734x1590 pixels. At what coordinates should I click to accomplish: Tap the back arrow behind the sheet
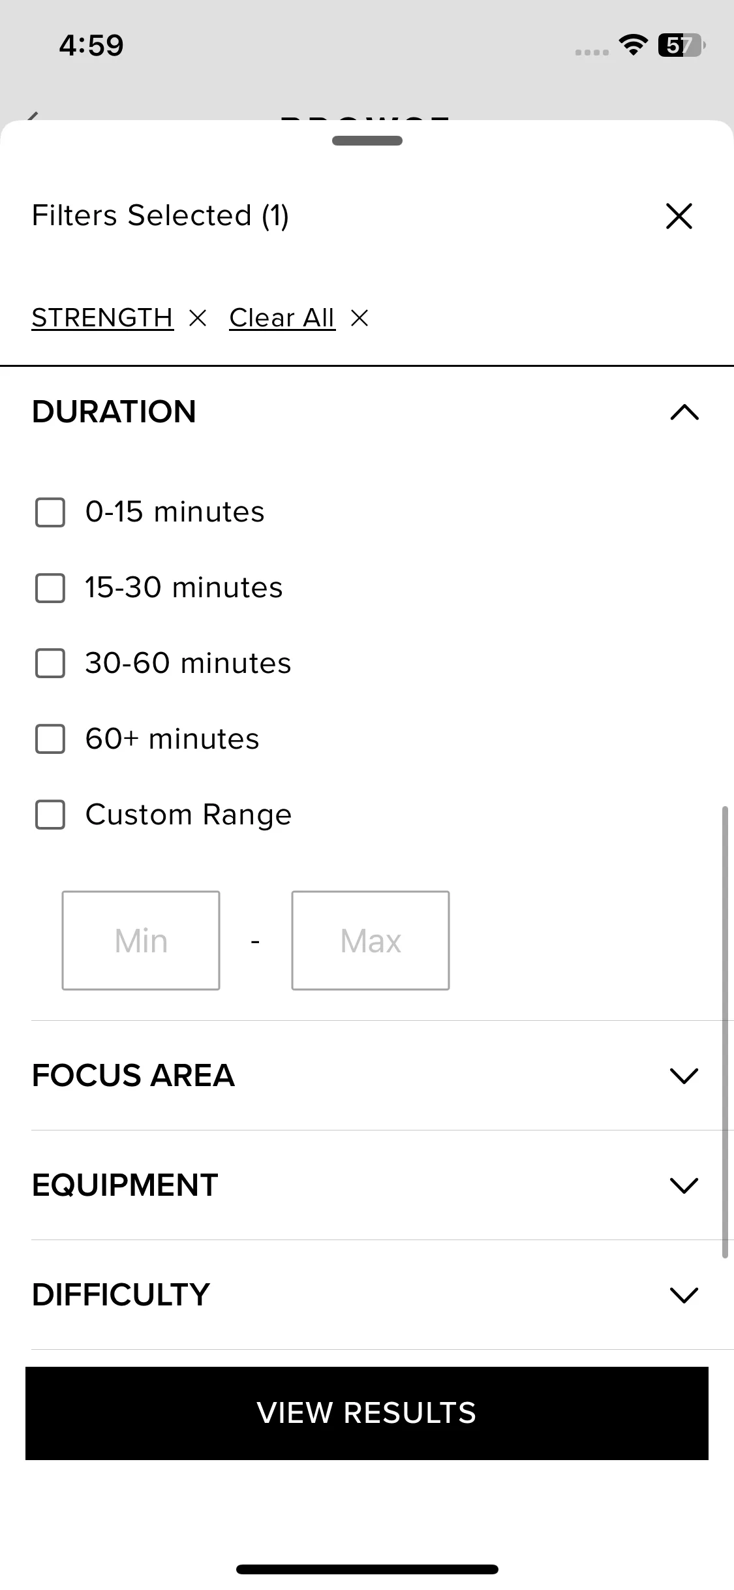point(33,116)
